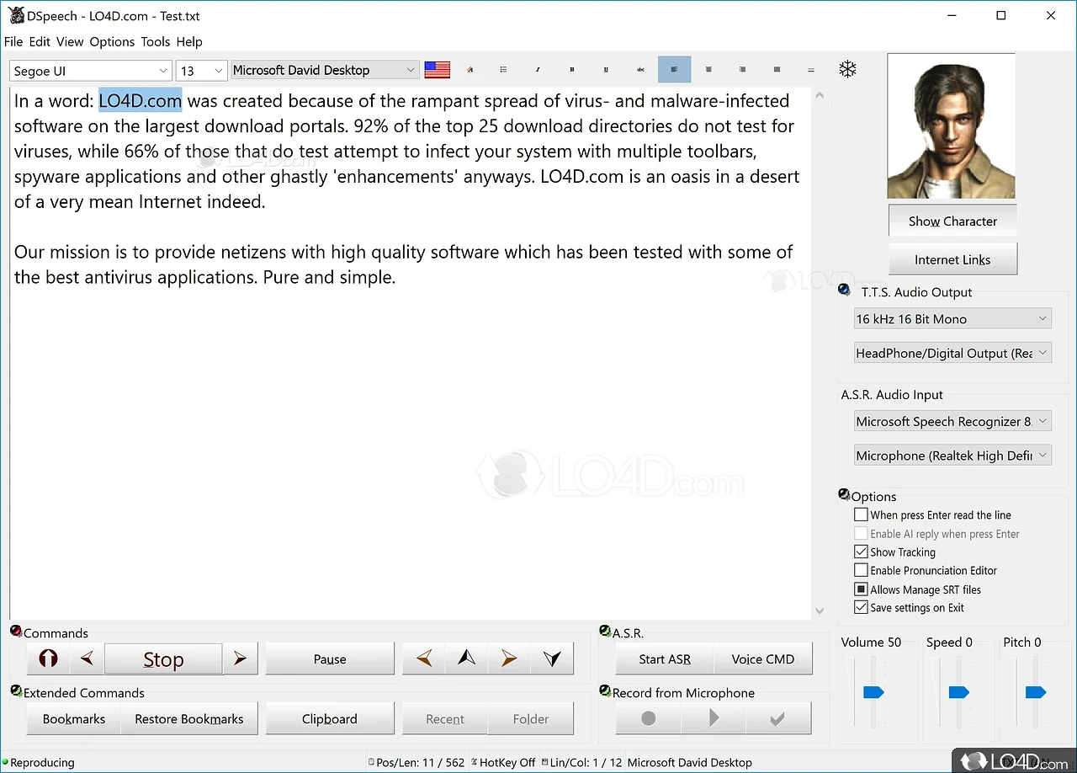Open the font size 13 dropdown
The image size is (1077, 773).
click(x=201, y=71)
